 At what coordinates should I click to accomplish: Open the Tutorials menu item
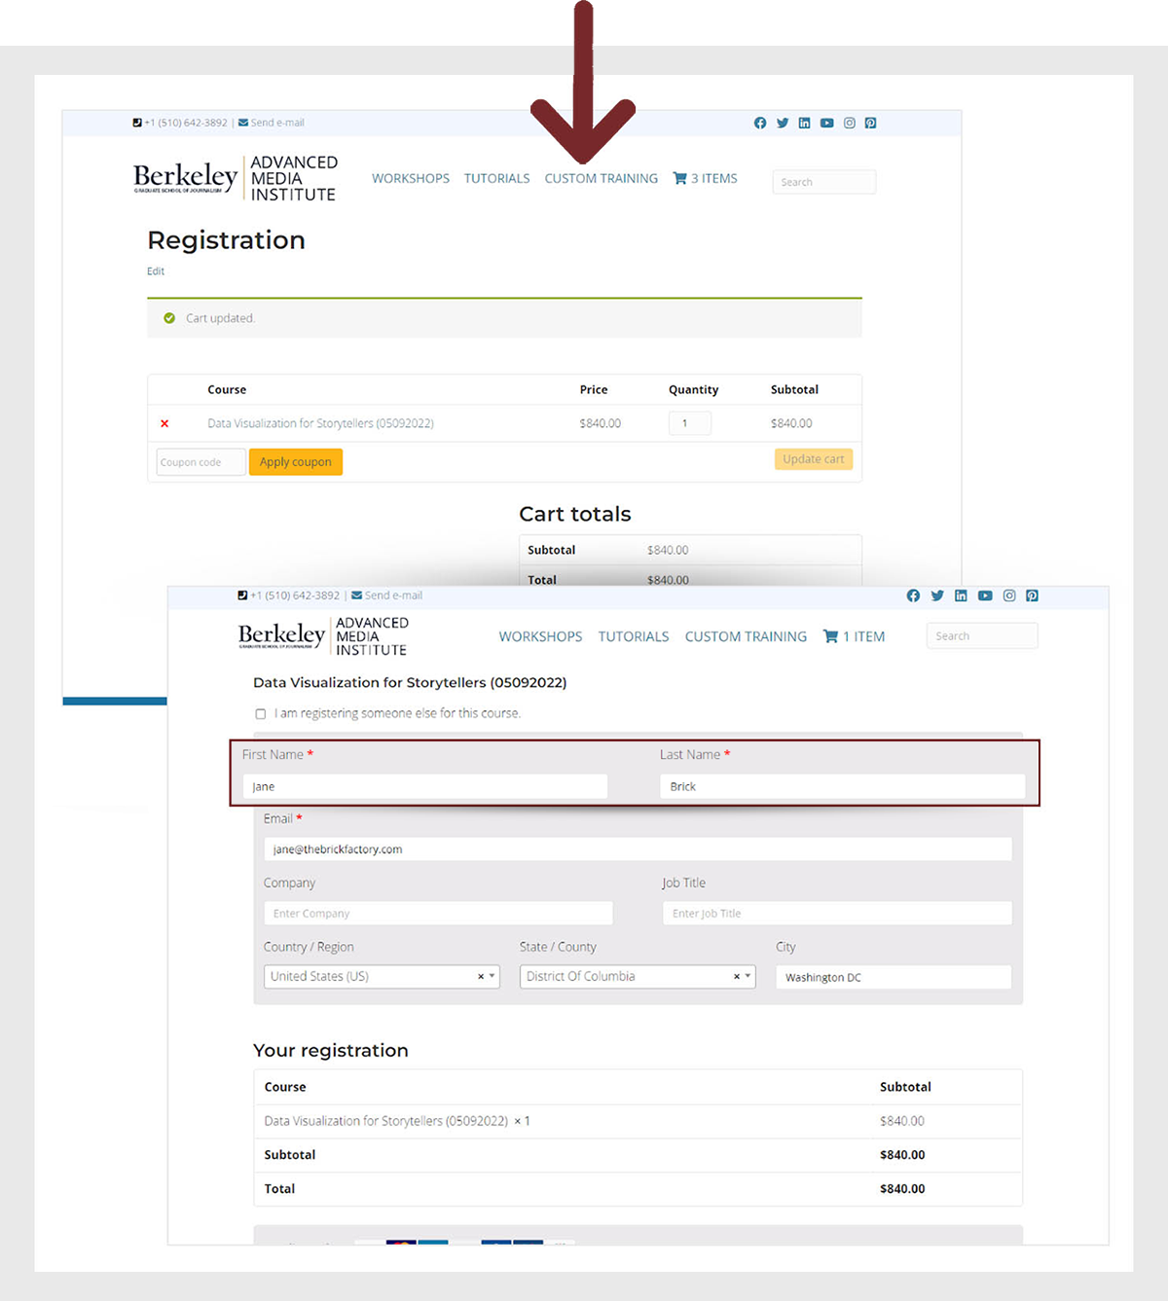496,178
